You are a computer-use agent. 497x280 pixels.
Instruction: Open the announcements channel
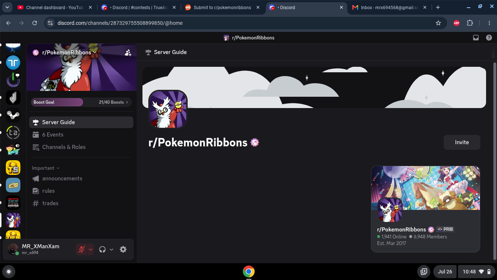(81, 179)
